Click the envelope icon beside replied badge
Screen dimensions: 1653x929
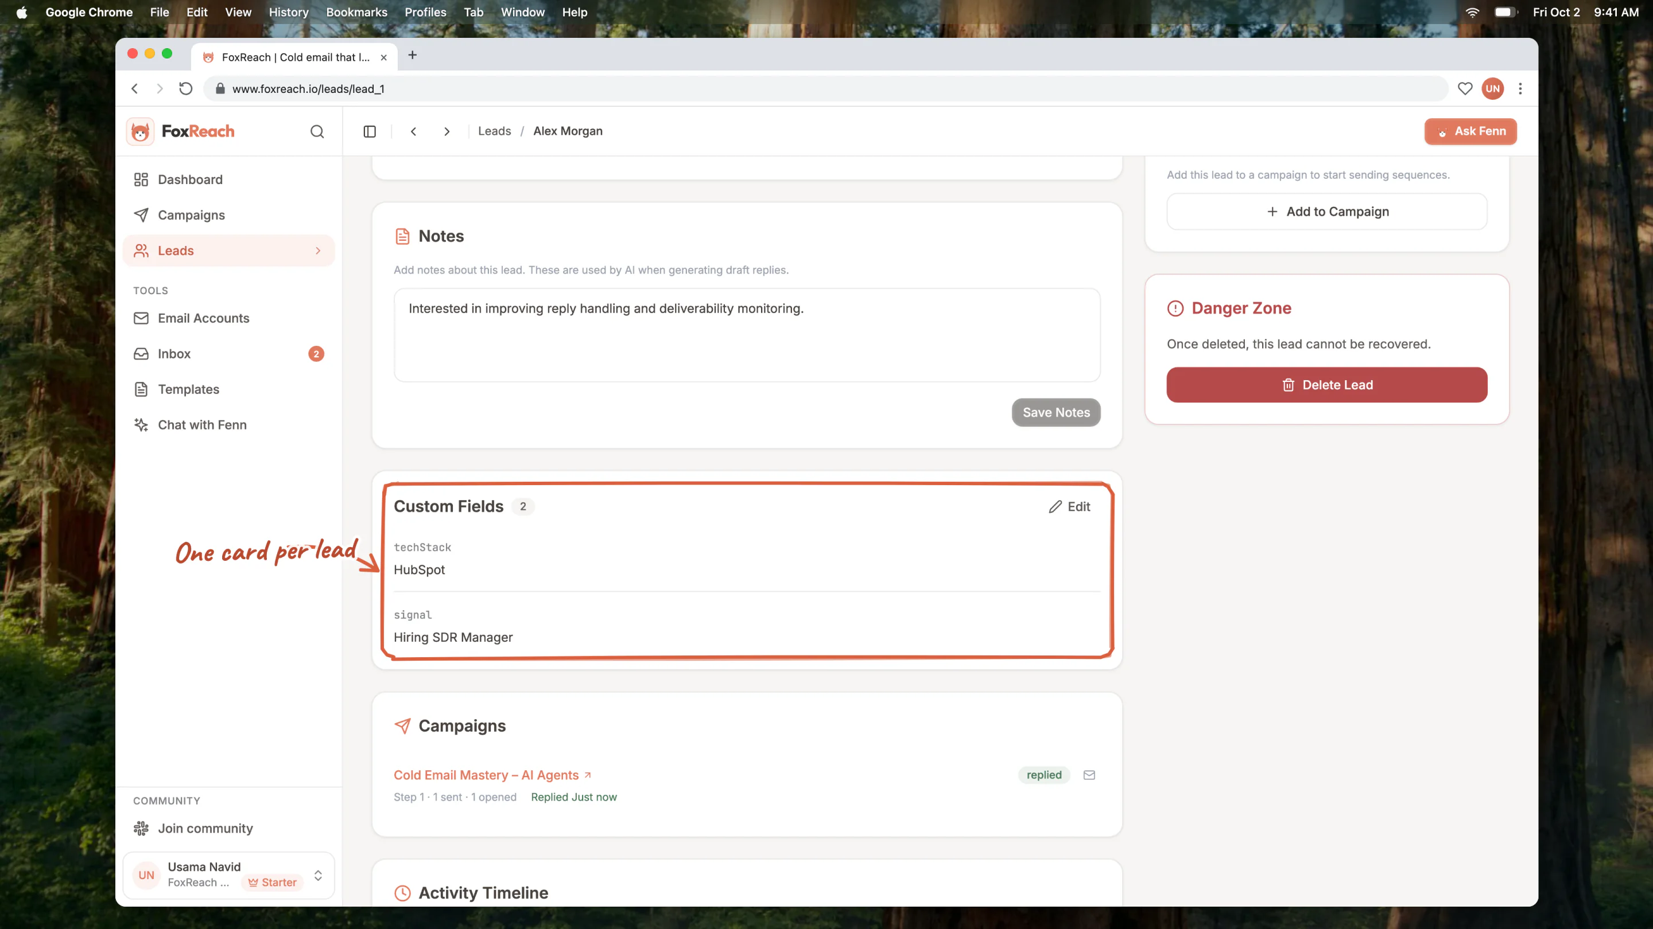(1089, 775)
